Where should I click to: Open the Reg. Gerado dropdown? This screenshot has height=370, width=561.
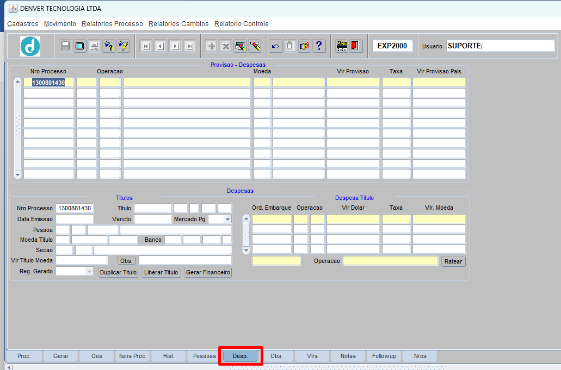[x=89, y=271]
